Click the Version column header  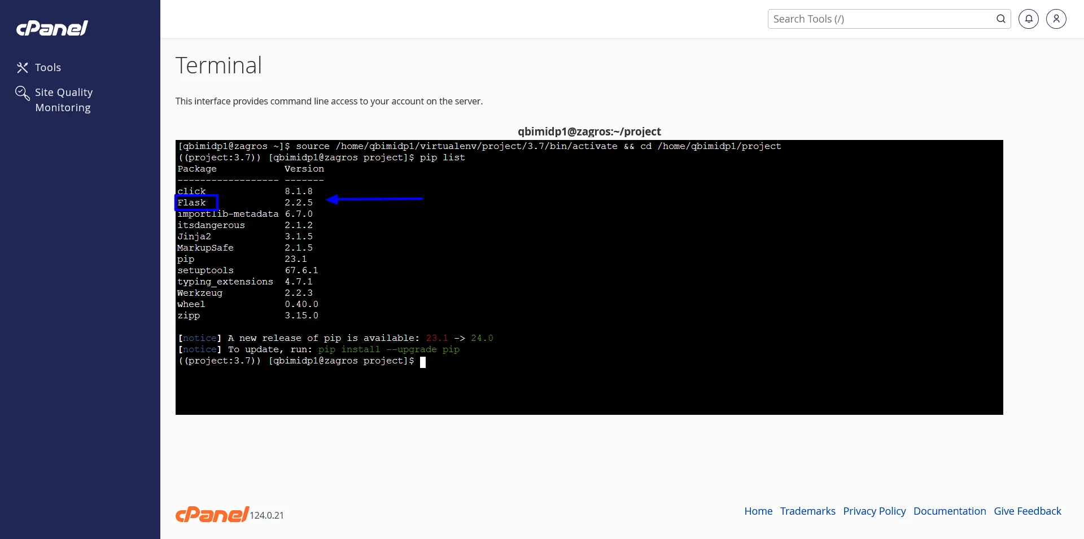[x=304, y=169]
